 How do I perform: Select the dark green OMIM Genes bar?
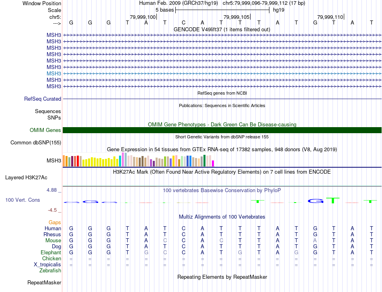222,130
